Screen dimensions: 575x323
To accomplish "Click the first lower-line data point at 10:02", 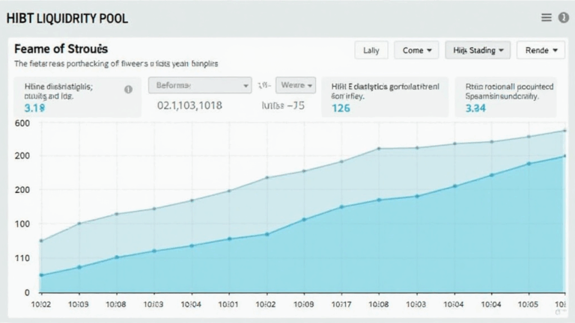I will tap(41, 275).
